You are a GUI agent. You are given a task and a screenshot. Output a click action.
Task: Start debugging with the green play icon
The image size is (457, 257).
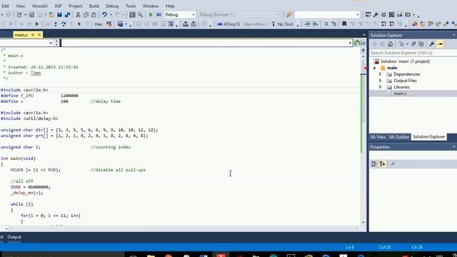[x=151, y=14]
